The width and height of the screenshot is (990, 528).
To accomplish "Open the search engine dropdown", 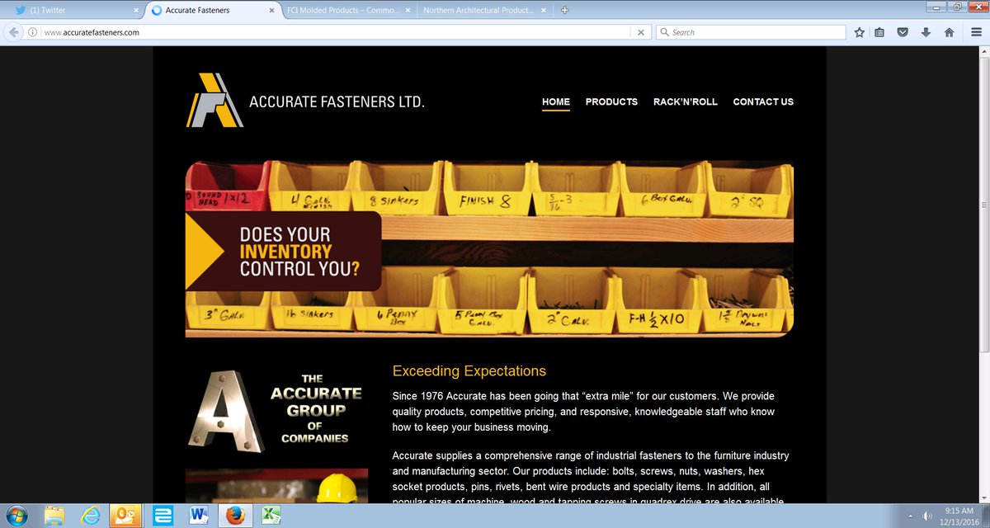I will [x=665, y=31].
